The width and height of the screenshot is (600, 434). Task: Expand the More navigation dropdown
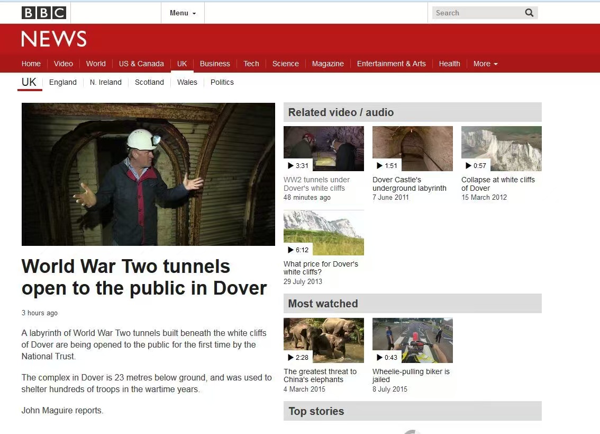485,64
